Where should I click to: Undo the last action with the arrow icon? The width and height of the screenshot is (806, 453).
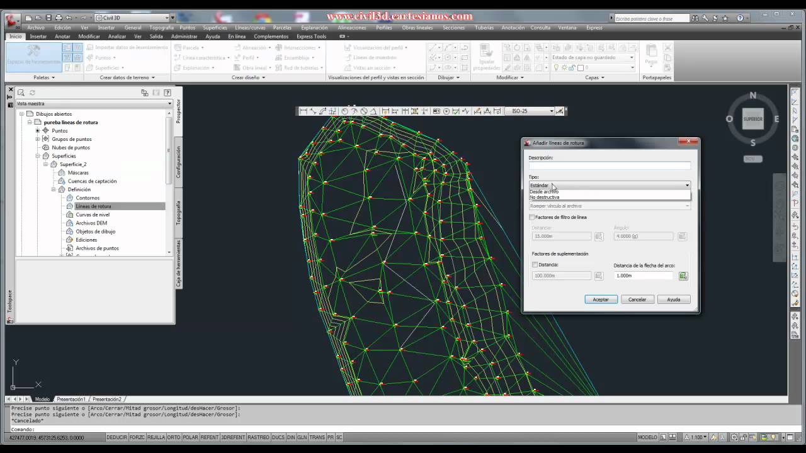[68, 18]
